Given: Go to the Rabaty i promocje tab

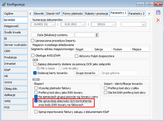Looking at the screenshot, I should click(x=97, y=14).
